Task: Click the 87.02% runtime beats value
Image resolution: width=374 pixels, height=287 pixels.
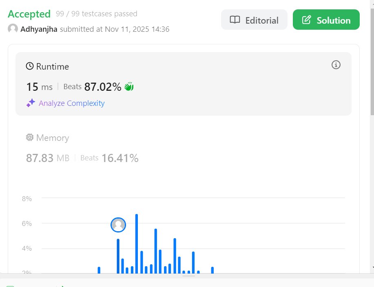Action: coord(103,87)
